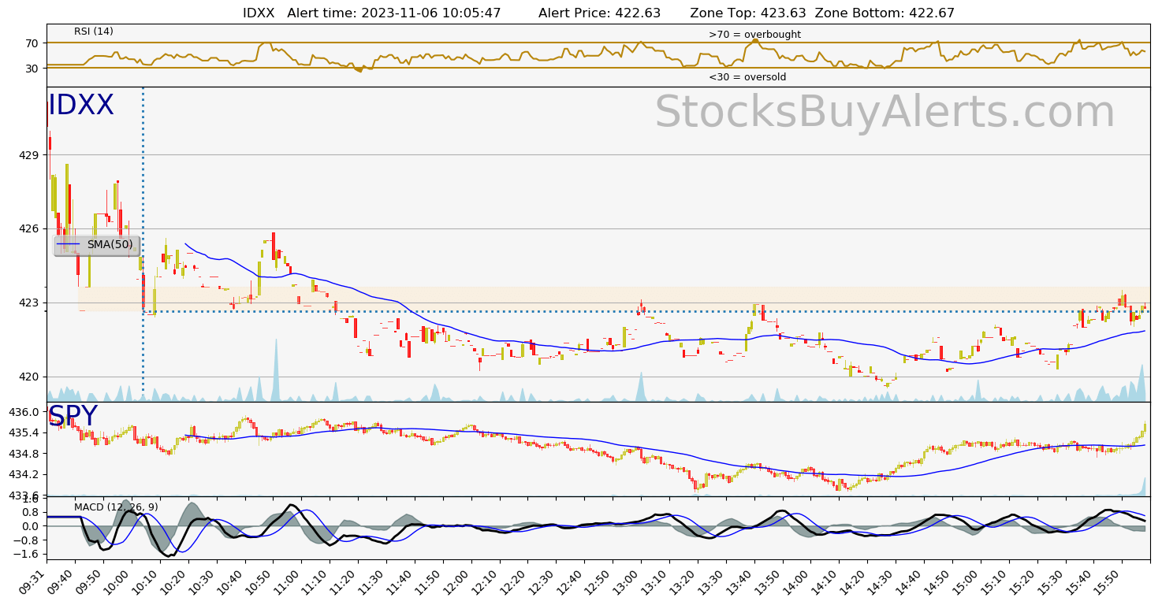Image resolution: width=1162 pixels, height=605 pixels.
Task: Click the 426 price axis label
Action: (29, 228)
